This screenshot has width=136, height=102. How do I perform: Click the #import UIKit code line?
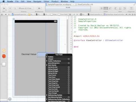87,36
